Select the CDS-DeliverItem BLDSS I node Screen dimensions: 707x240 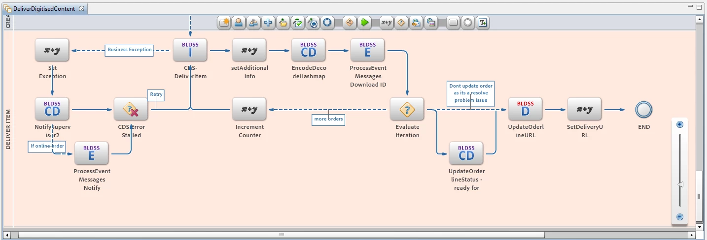click(x=190, y=50)
